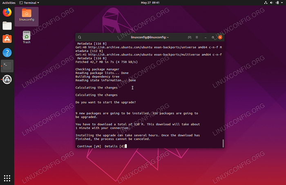Launch Ubuntu Software from the dock
The image size is (286, 185).
[x=7, y=39]
